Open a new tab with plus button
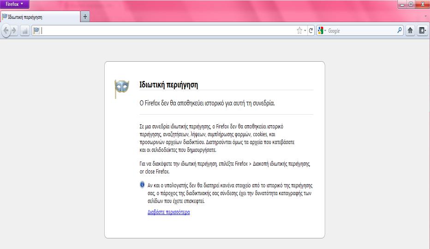The image size is (430, 249). (x=85, y=17)
